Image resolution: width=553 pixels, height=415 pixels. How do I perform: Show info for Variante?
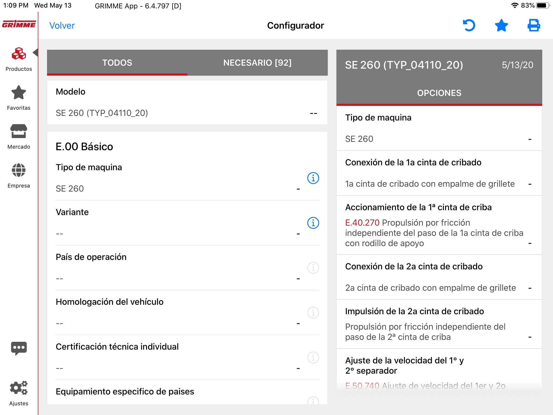[x=313, y=223]
